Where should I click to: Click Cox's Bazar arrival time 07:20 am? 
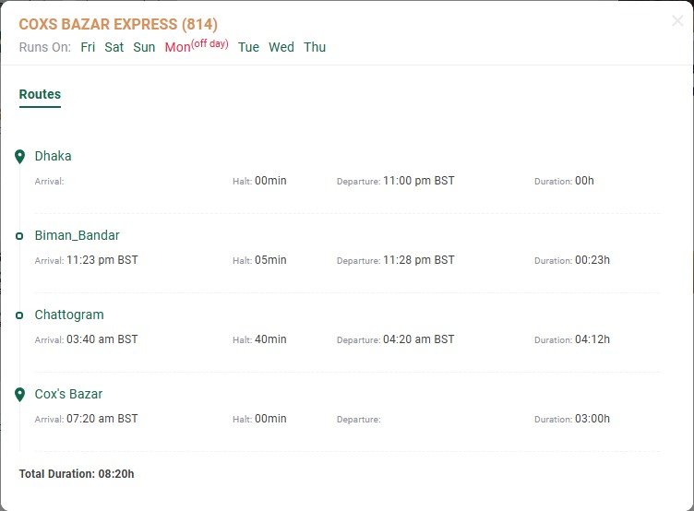102,419
